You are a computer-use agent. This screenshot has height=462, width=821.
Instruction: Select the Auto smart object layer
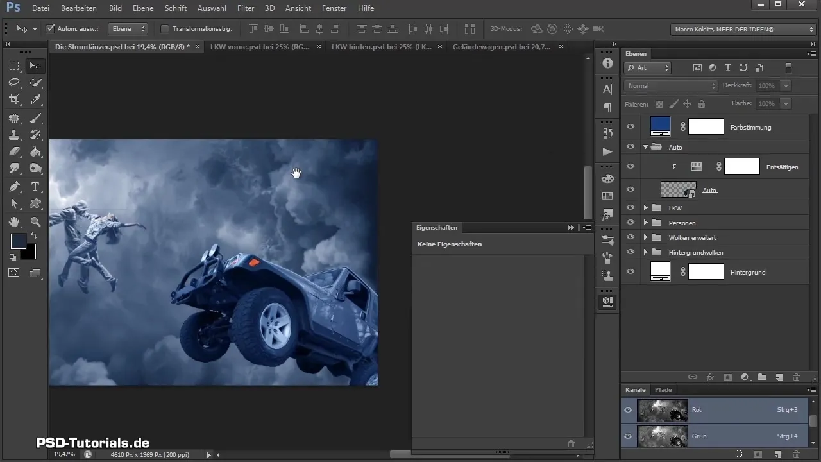tap(715, 190)
